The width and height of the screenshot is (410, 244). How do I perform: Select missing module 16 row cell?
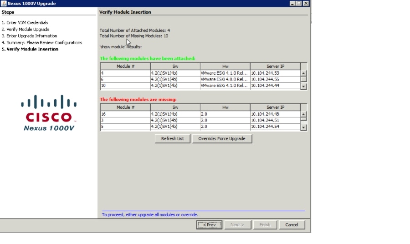coord(125,114)
